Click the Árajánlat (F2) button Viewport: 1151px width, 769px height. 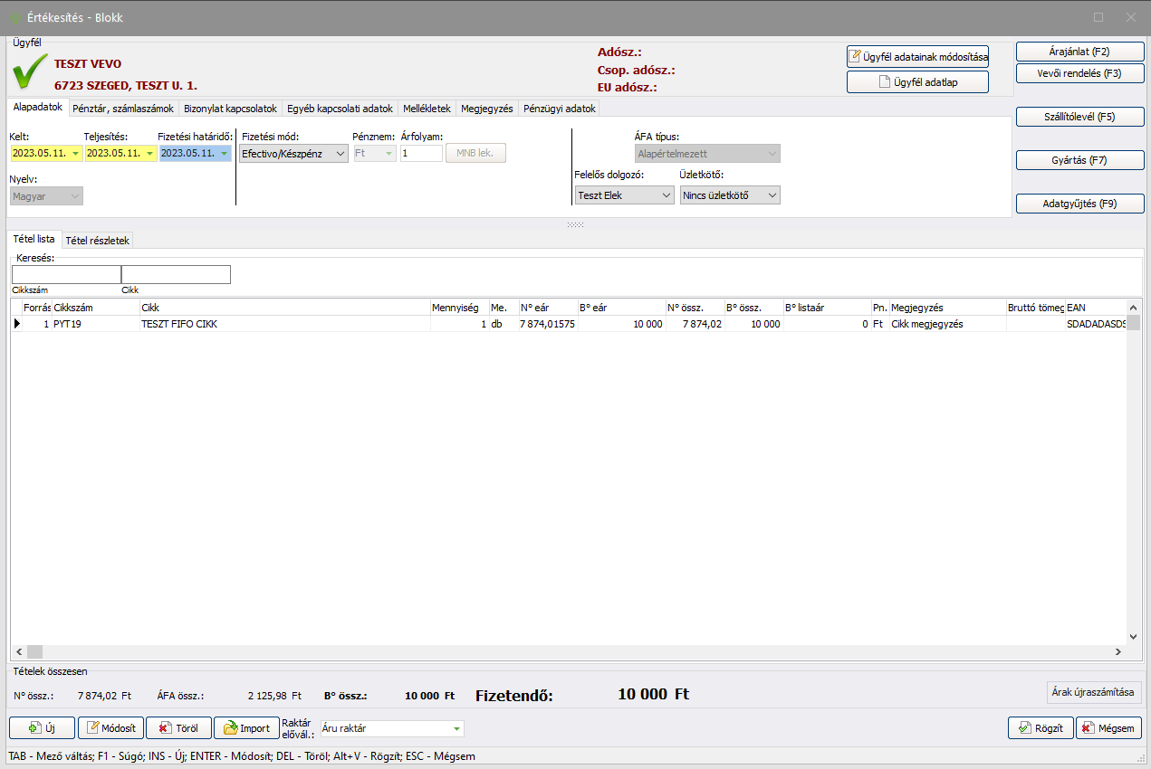point(1079,52)
